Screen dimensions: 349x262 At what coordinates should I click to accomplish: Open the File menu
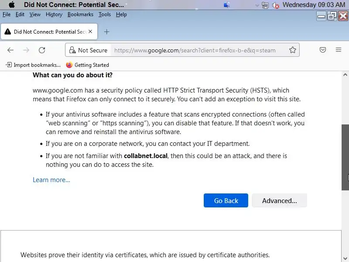pos(7,14)
